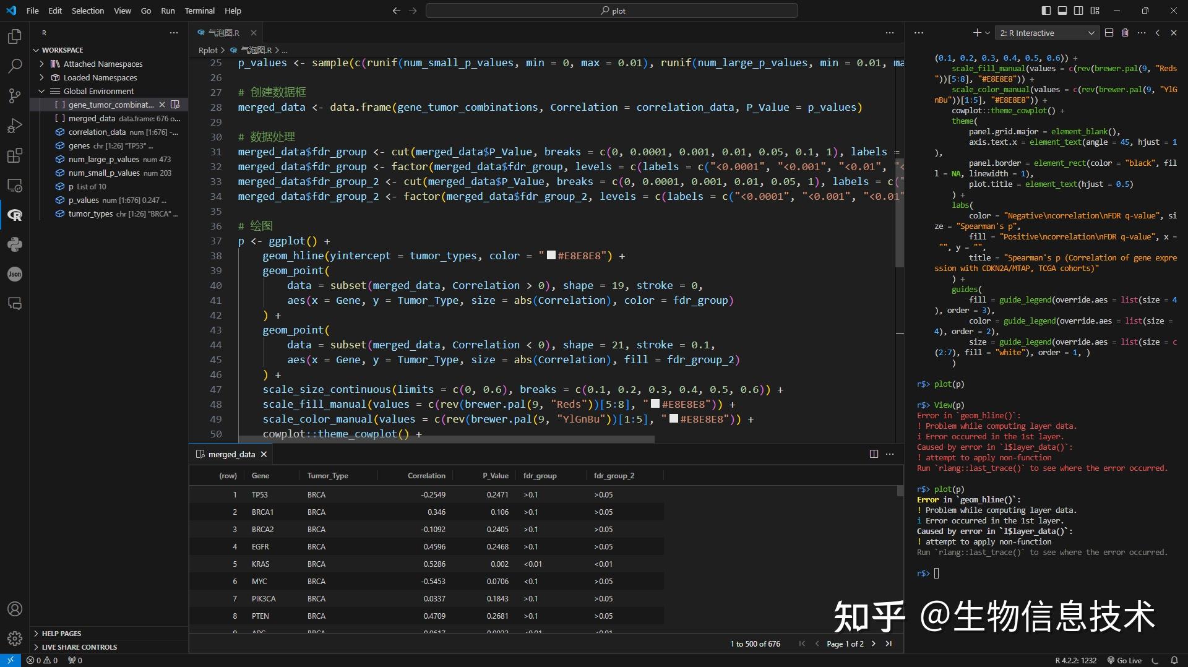This screenshot has height=667, width=1188.
Task: Select the JSON icon in the sidebar
Action: (x=15, y=274)
